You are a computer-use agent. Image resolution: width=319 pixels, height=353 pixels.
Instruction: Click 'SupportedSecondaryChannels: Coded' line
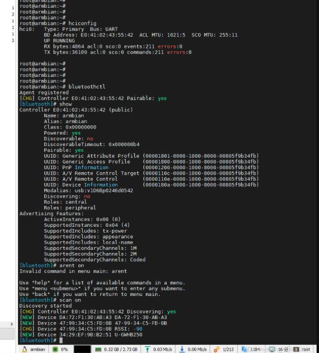pos(95,260)
